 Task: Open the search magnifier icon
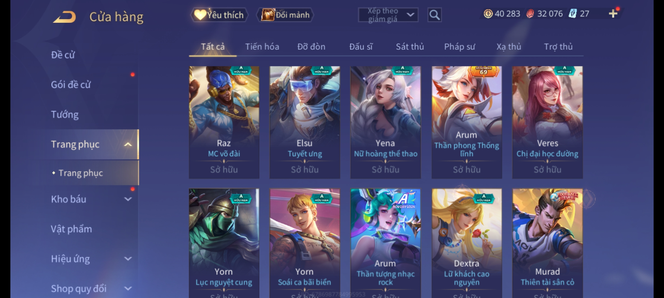(434, 15)
